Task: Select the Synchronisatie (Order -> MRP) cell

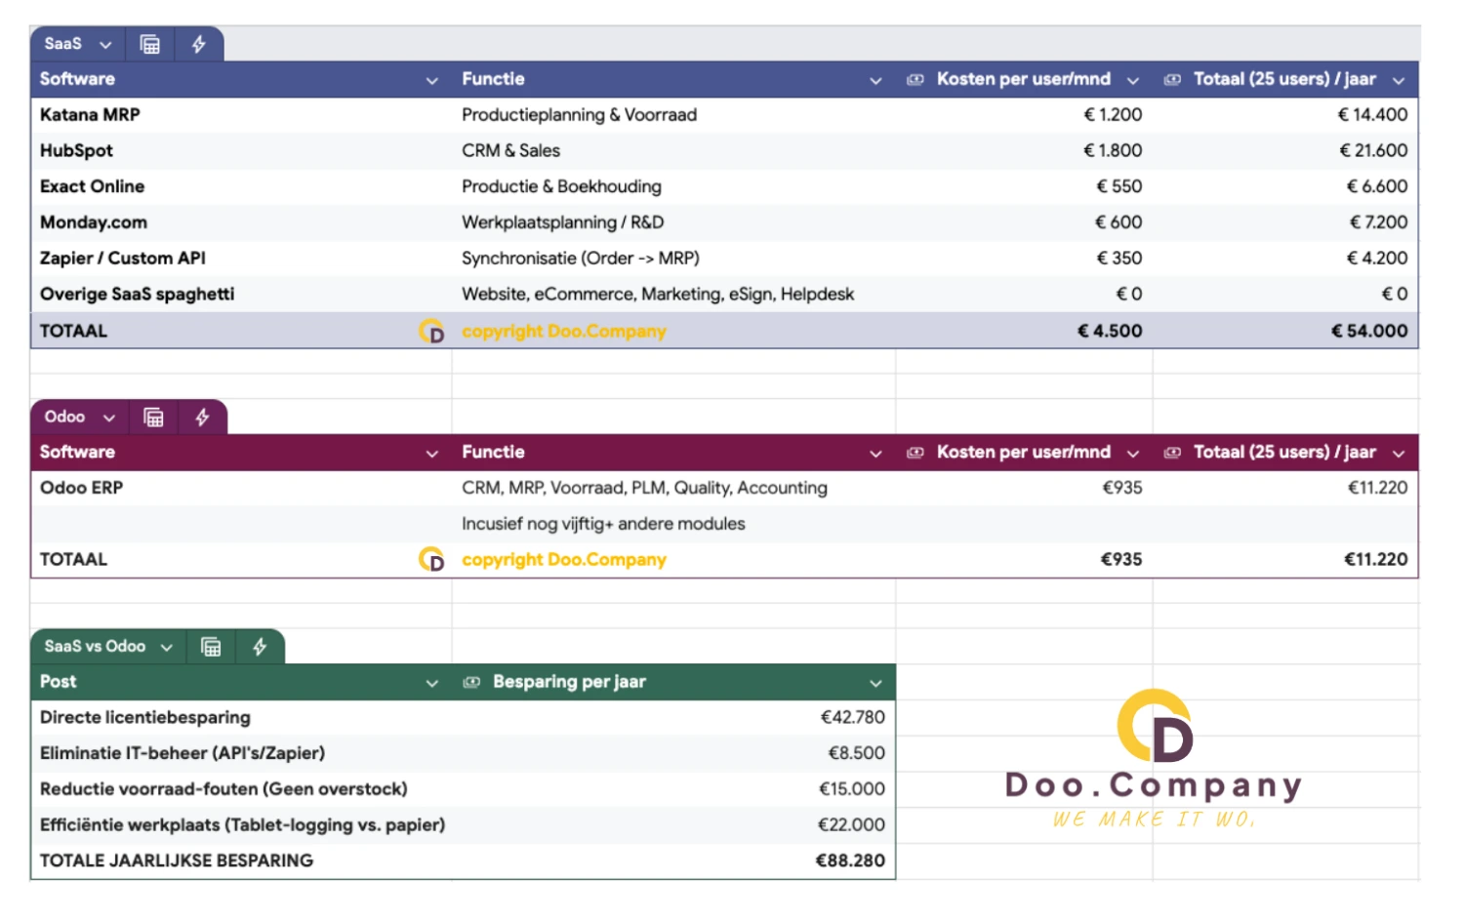Action: (x=673, y=259)
